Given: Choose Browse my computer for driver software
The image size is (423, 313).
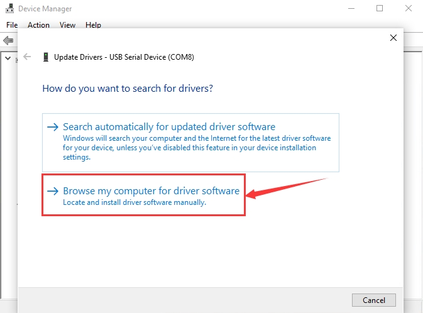Looking at the screenshot, I should 143,195.
